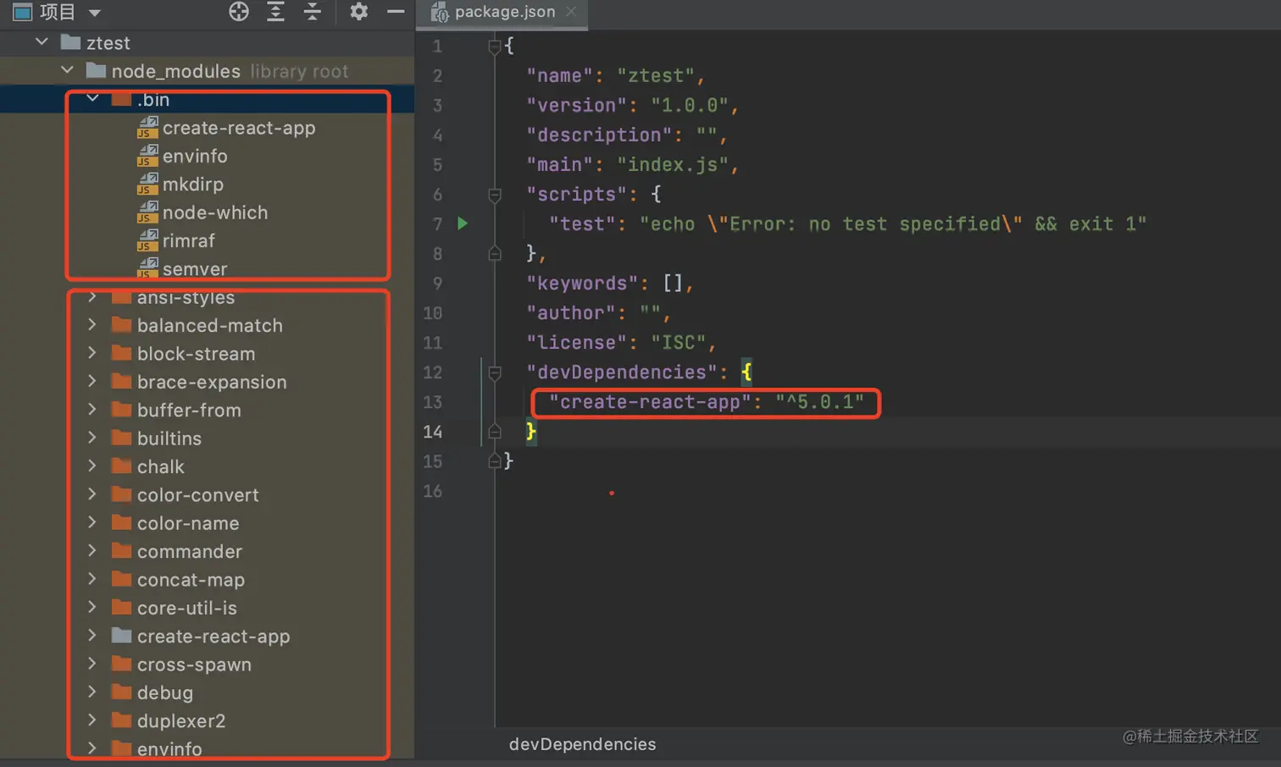
Task: Select the rimraf file
Action: 189,240
